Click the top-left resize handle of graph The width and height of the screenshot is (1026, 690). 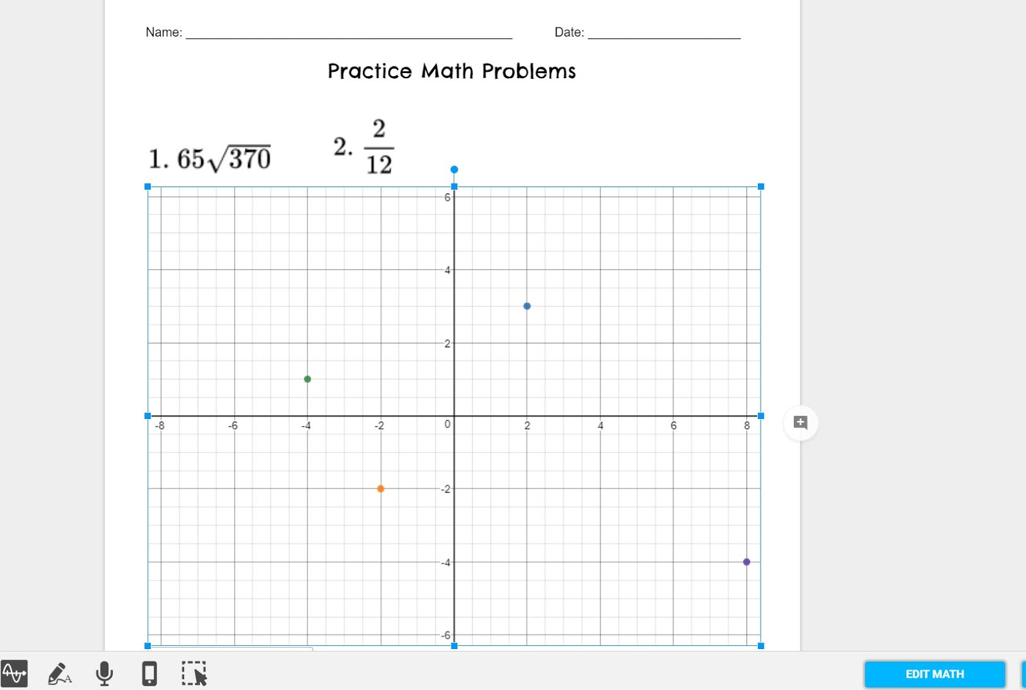tap(147, 186)
